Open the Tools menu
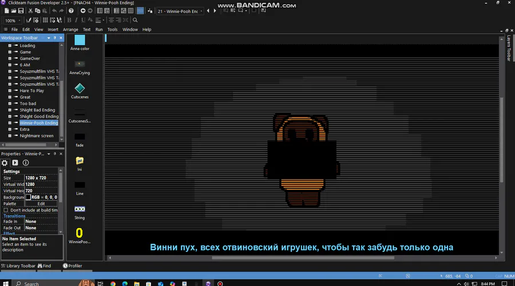Viewport: 515px width, 286px height. (x=112, y=30)
